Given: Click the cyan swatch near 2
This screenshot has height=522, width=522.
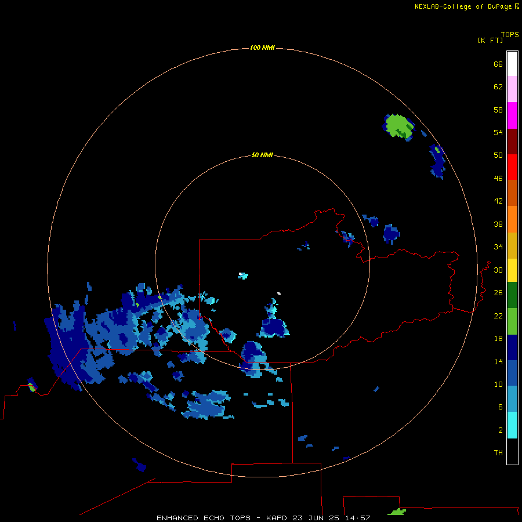Looking at the screenshot, I should click(512, 425).
